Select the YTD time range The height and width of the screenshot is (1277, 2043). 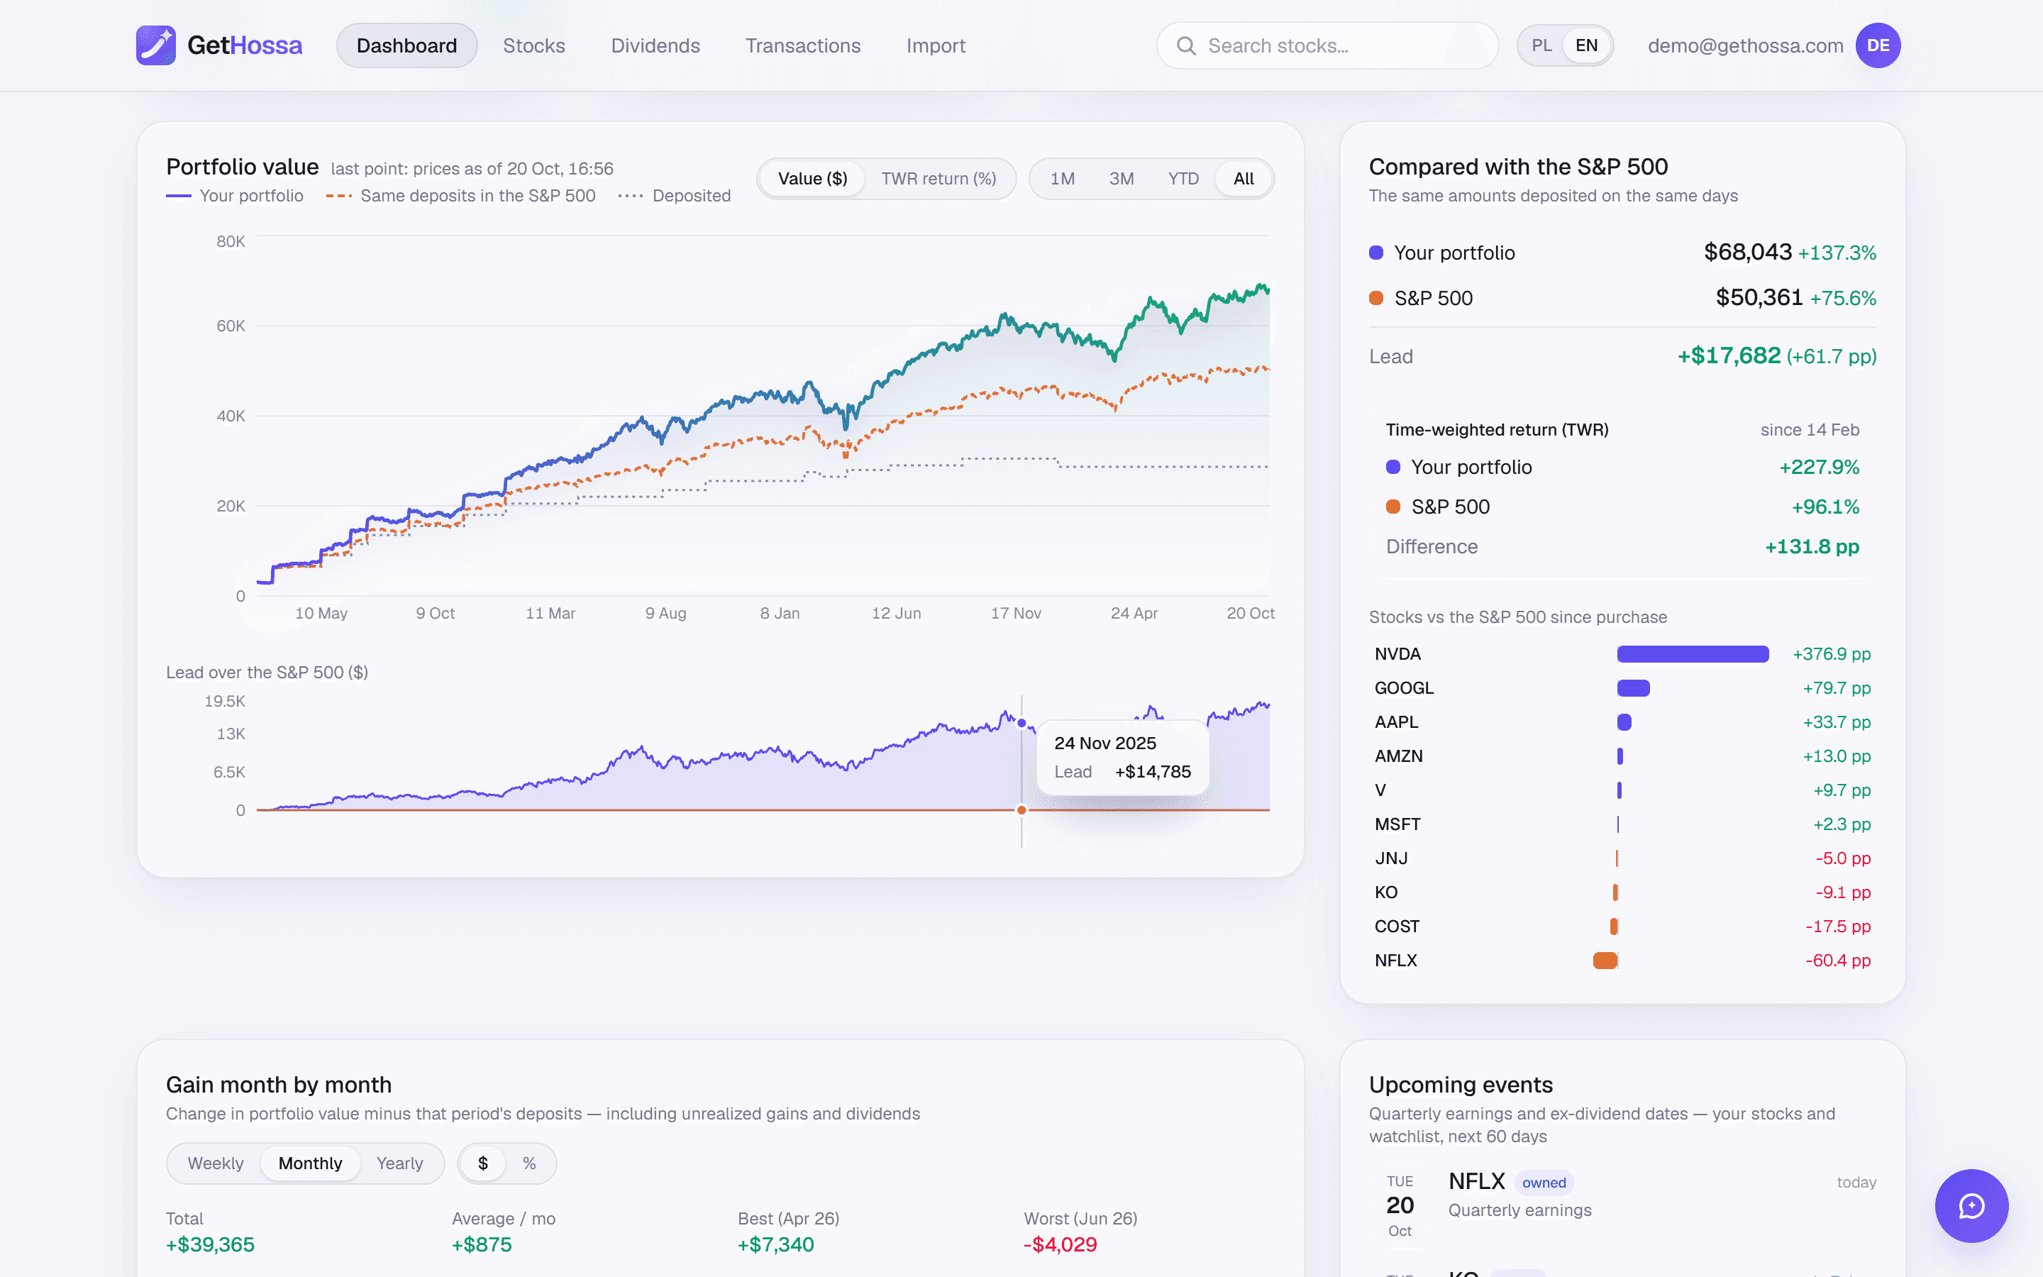tap(1183, 178)
